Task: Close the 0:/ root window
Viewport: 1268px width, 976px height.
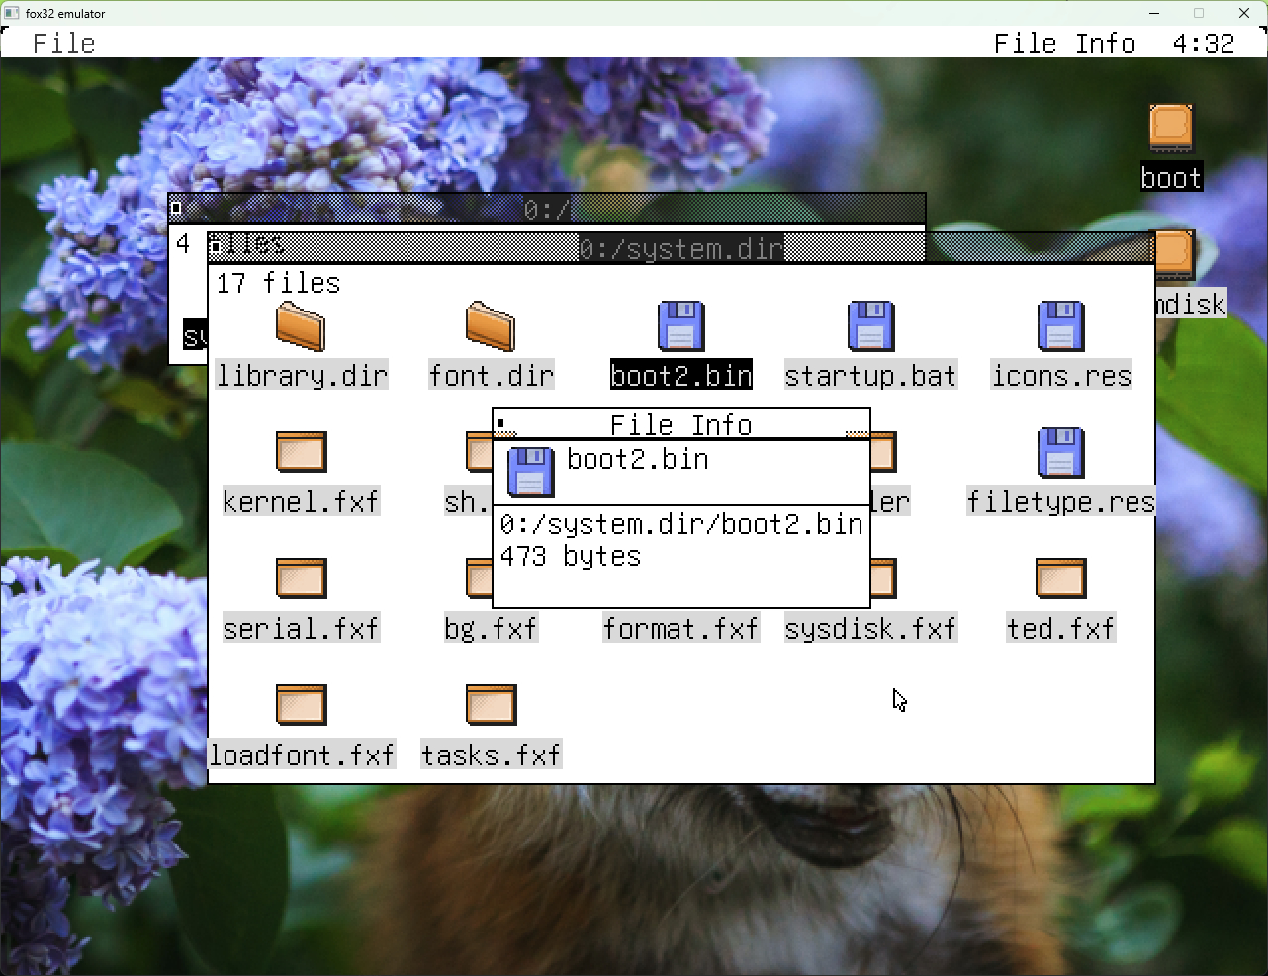Action: pos(176,208)
